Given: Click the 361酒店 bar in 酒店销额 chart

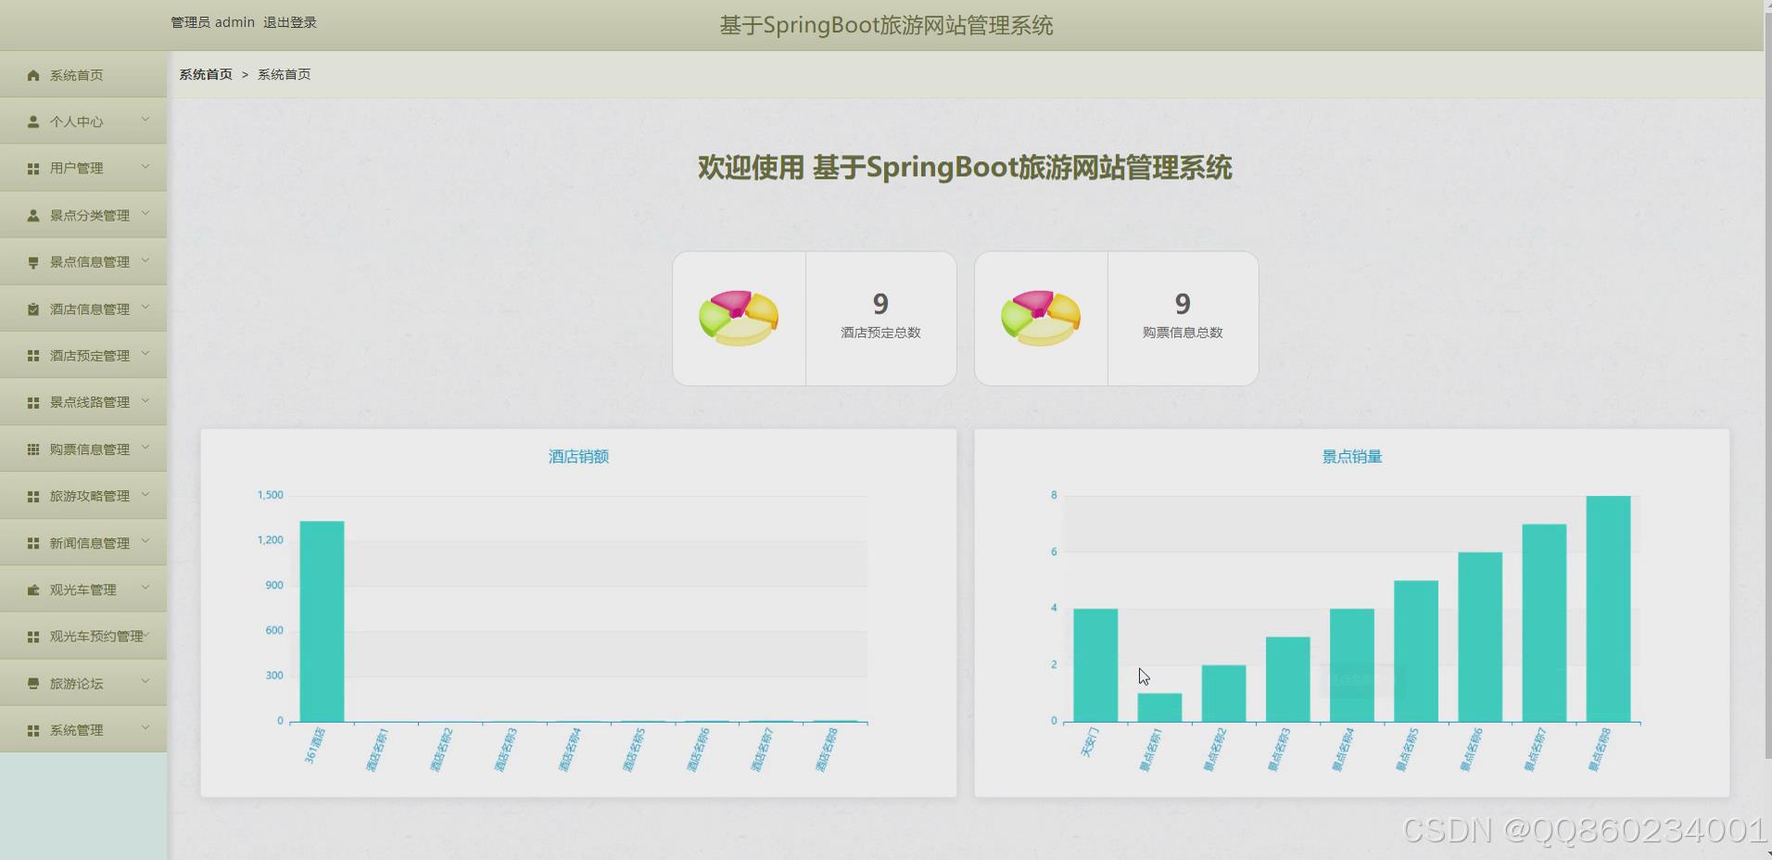Looking at the screenshot, I should pyautogui.click(x=322, y=621).
